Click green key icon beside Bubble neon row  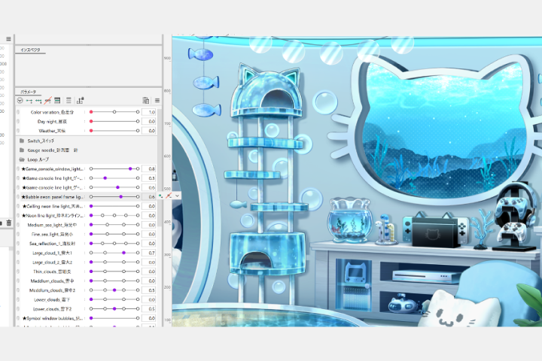pos(161,196)
